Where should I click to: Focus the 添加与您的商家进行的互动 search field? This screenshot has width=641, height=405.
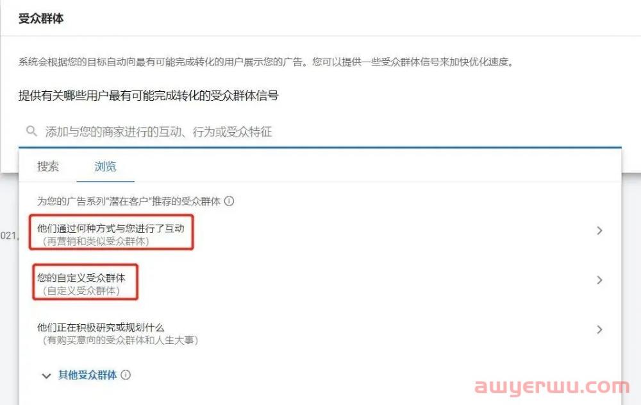[320, 132]
